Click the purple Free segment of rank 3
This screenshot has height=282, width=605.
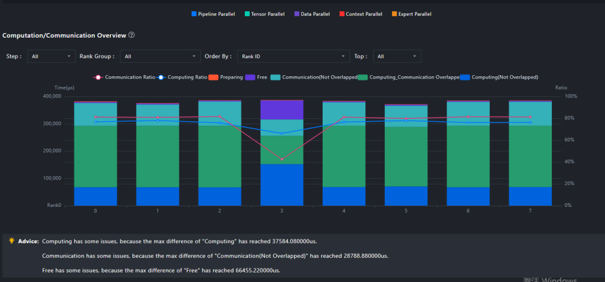coord(282,110)
